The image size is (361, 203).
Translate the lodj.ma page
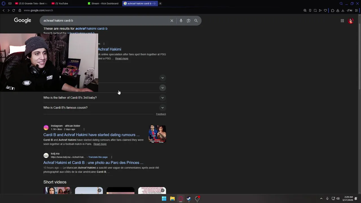(98, 157)
